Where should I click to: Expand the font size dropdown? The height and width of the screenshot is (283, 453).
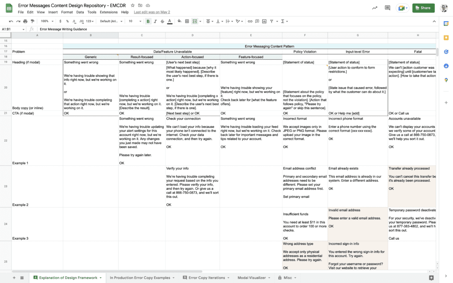(x=134, y=21)
